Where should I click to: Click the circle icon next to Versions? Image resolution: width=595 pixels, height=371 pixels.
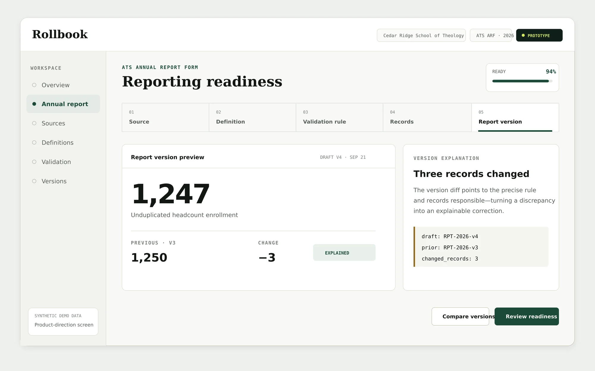pos(34,181)
